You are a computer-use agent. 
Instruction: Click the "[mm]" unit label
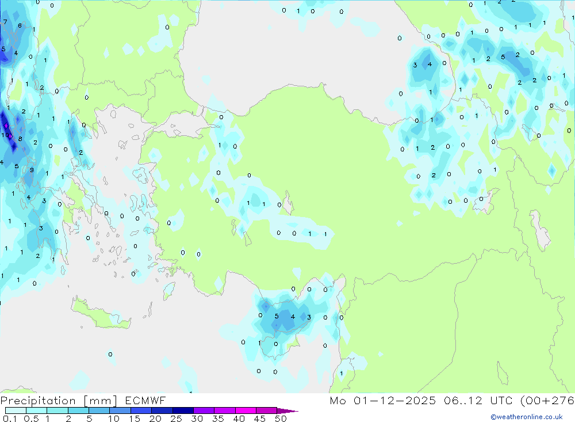(x=101, y=401)
